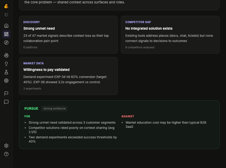This screenshot has height=168, width=226.
Task: Open the Strong unmet need card
Action: point(68,35)
